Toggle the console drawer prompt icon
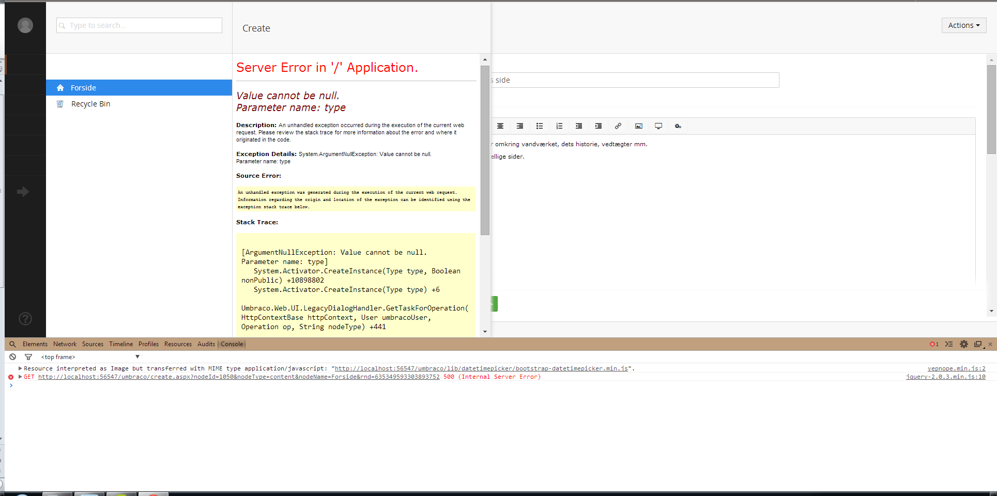 tap(949, 344)
